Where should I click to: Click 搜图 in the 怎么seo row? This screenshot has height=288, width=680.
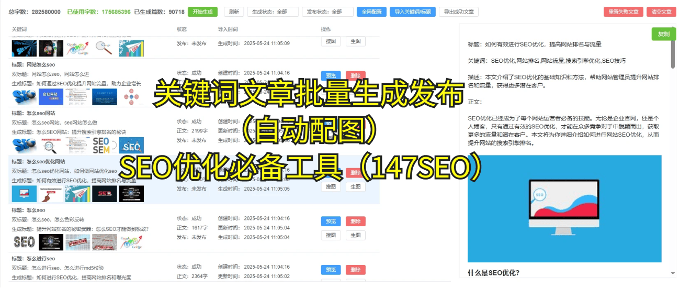331,236
